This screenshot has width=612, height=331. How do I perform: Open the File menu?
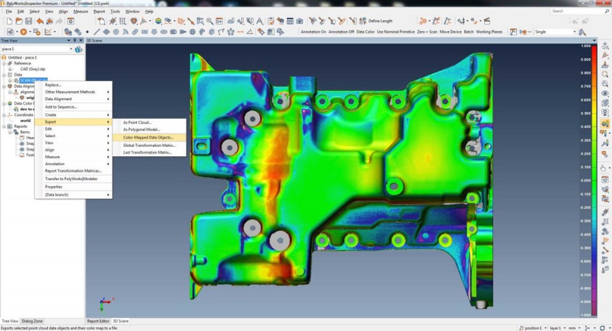coord(9,11)
